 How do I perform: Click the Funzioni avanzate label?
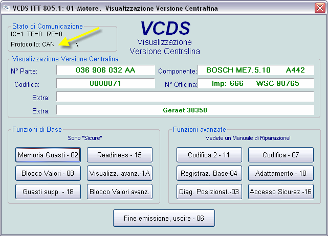(200, 129)
